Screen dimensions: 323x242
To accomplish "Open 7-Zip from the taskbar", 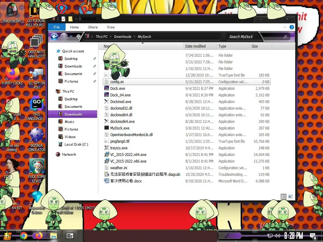I will (70, 236).
